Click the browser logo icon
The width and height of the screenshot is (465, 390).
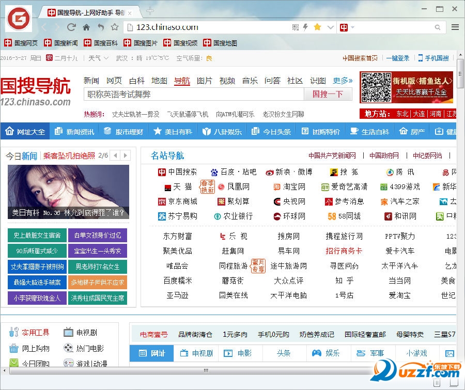point(19,19)
